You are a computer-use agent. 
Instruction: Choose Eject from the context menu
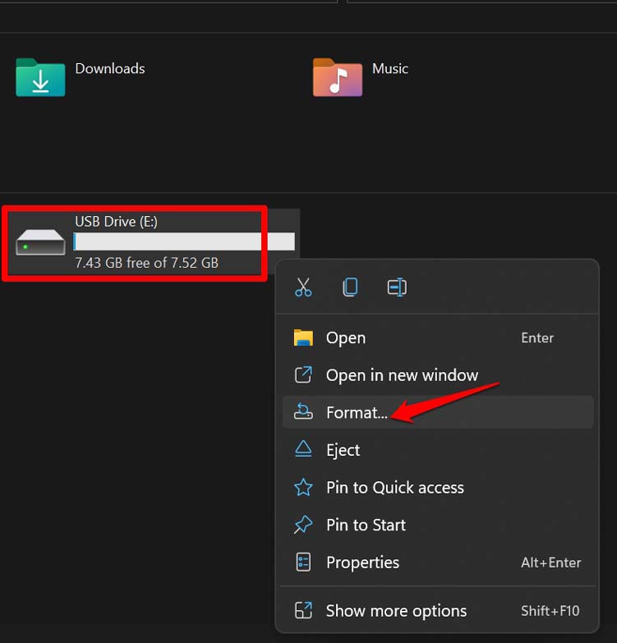point(343,450)
